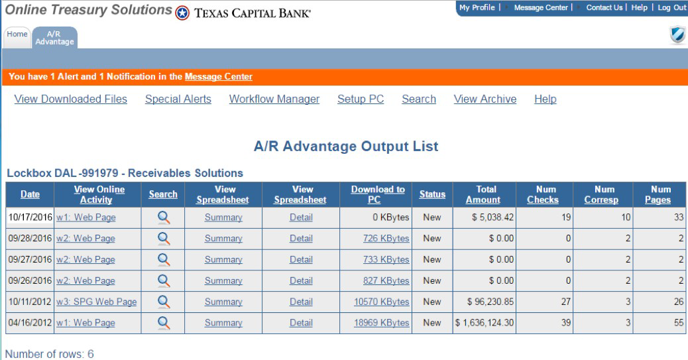Open w1: Web Page for 10/17/2016
This screenshot has width=688, height=360.
(86, 217)
